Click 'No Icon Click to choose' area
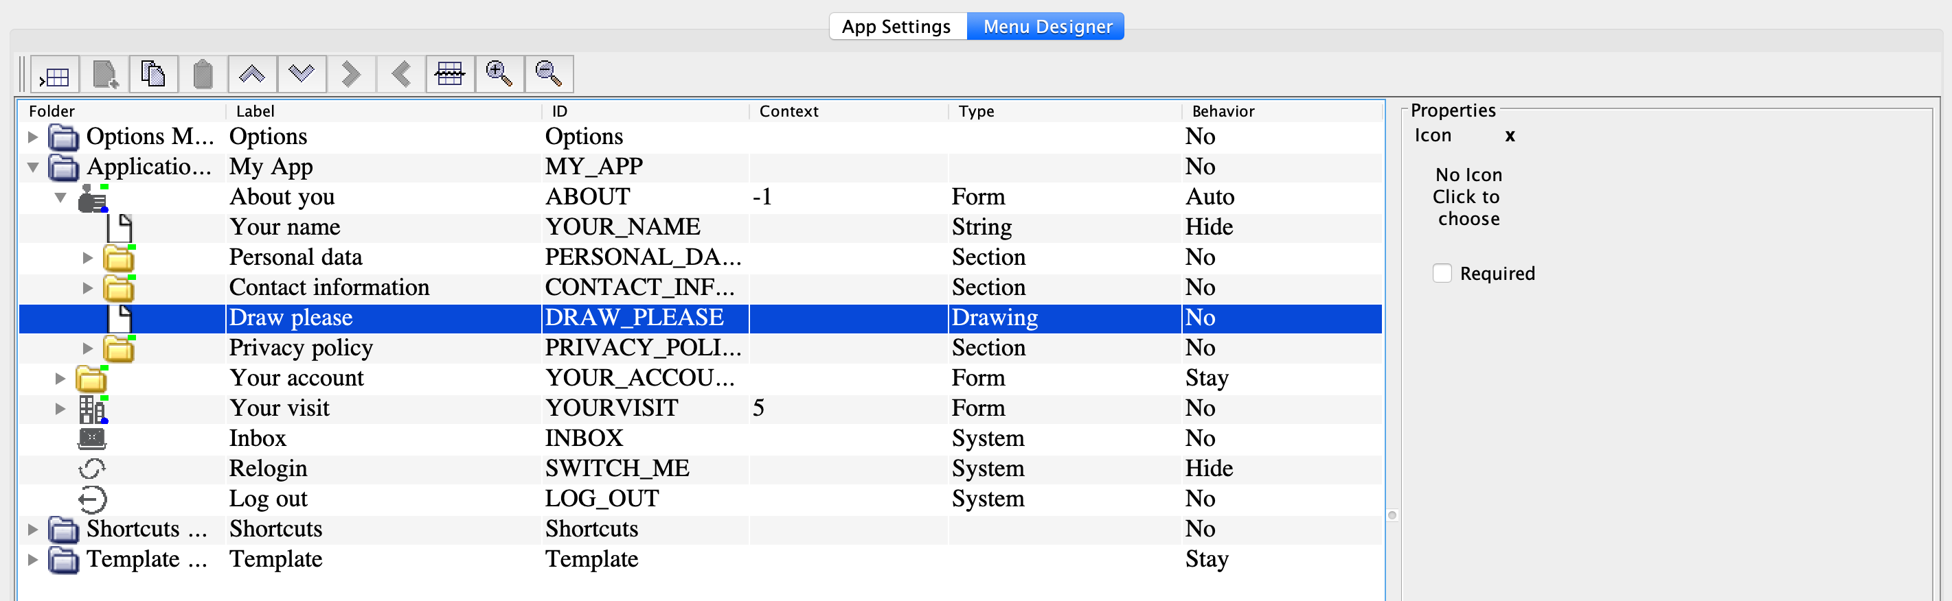1952x601 pixels. (x=1468, y=197)
